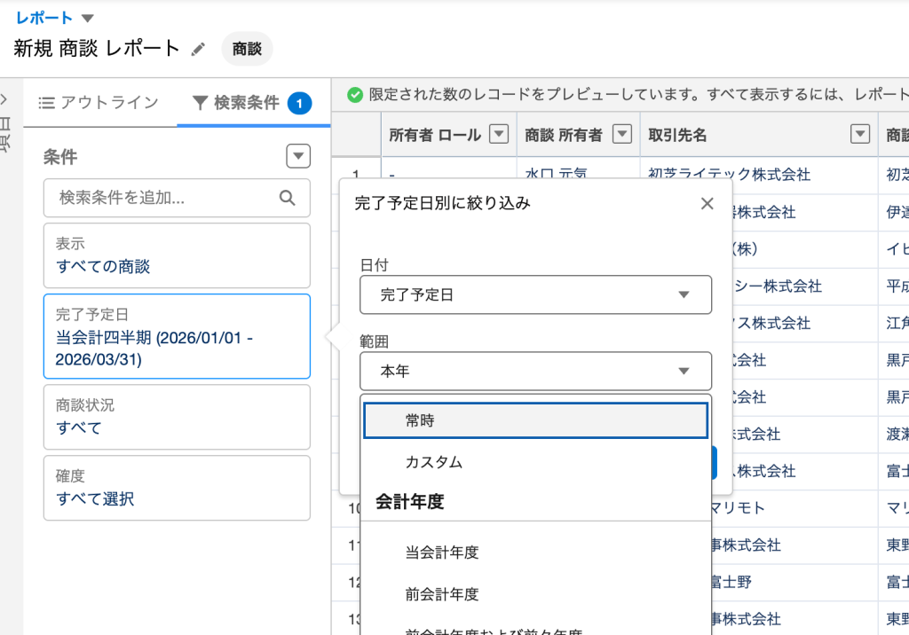
Task: Open 取引先名 column menu arrow
Action: pyautogui.click(x=859, y=135)
